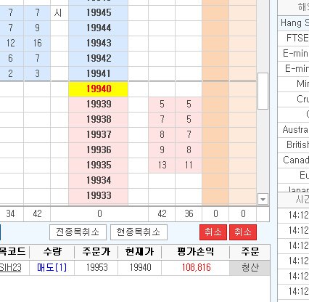This screenshot has width=309, height=302.
Task: Click the 평가손익 column header
Action: coord(195,252)
